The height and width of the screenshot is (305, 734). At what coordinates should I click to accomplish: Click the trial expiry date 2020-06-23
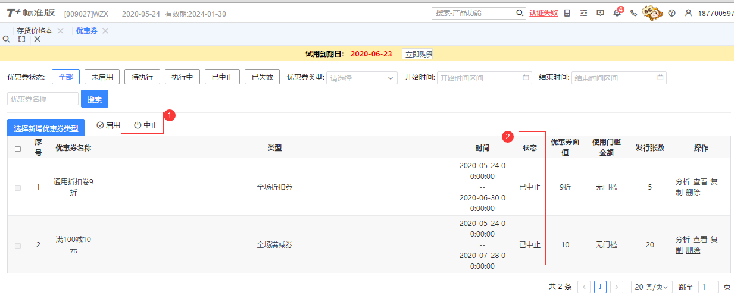(371, 54)
